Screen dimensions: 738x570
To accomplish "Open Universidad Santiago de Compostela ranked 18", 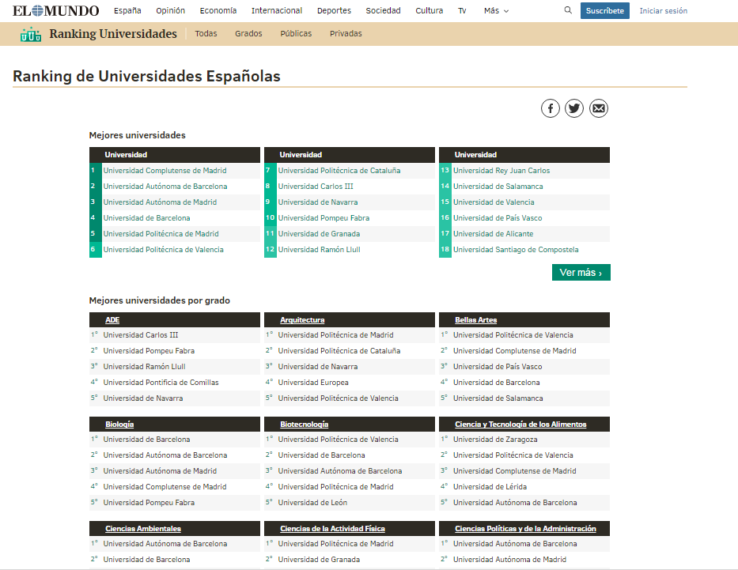I will pos(516,250).
